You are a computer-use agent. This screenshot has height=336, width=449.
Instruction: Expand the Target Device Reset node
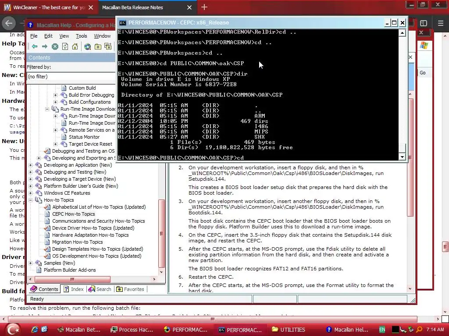point(56,144)
